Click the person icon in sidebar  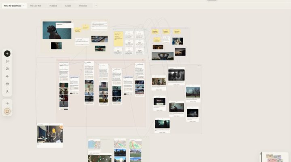[x=7, y=92]
